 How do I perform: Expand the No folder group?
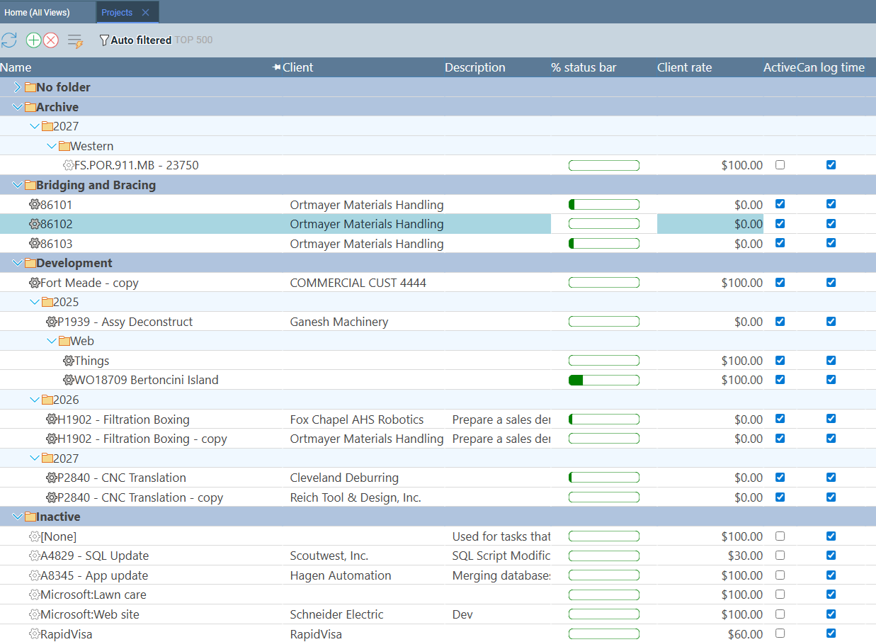pos(18,87)
